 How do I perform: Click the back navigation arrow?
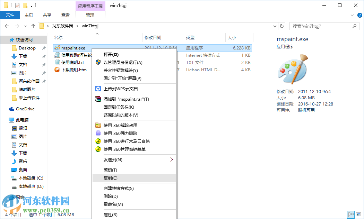7,26
